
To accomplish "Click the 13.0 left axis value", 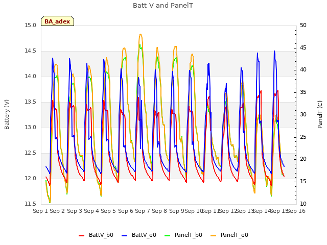I will [x=31, y=127].
